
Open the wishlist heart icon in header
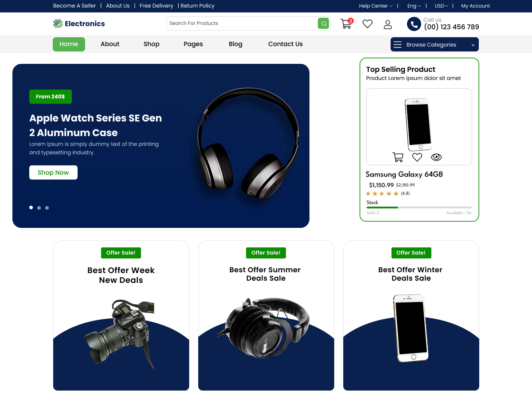click(367, 23)
